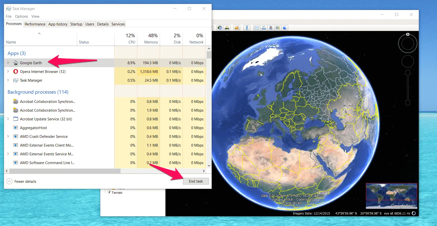Open the View menu
The width and height of the screenshot is (437, 226).
click(35, 16)
